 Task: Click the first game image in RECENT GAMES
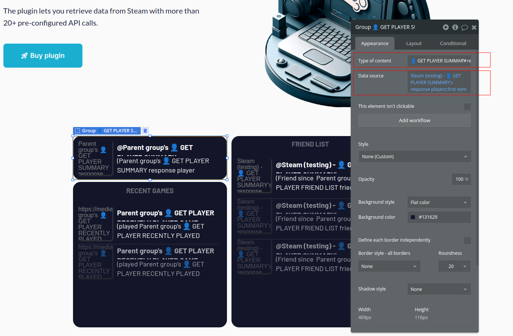pos(95,223)
